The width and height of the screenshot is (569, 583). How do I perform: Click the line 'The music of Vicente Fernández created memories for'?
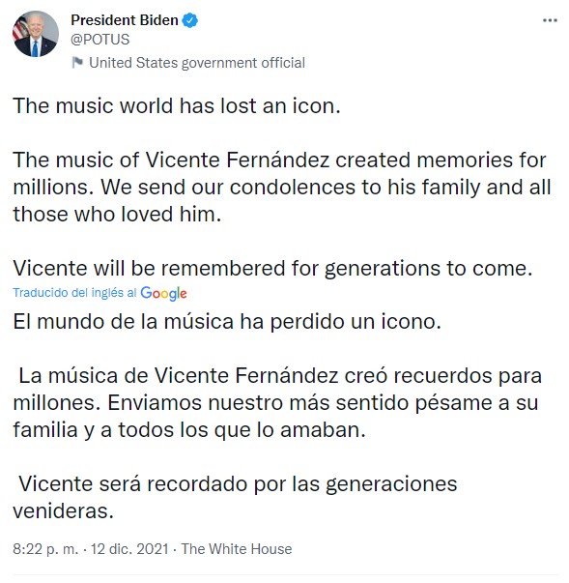[280, 160]
